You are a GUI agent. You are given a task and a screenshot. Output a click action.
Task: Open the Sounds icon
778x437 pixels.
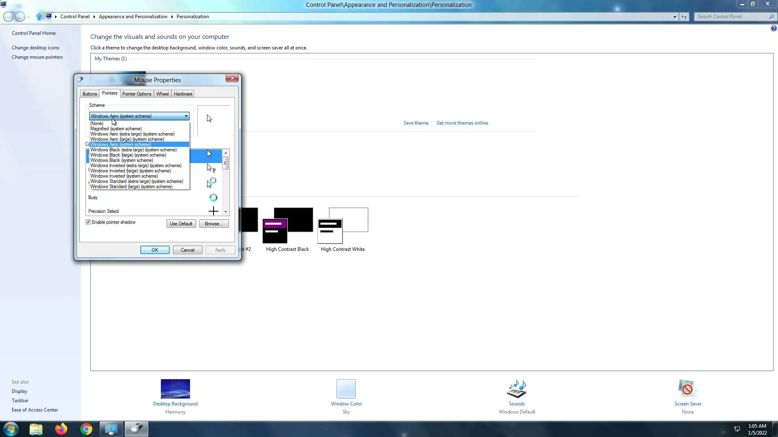pos(516,389)
